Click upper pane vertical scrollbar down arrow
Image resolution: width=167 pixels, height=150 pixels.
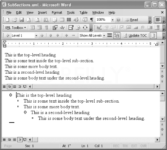162,66
